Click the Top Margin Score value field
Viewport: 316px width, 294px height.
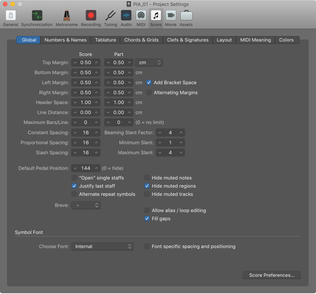pyautogui.click(x=86, y=62)
